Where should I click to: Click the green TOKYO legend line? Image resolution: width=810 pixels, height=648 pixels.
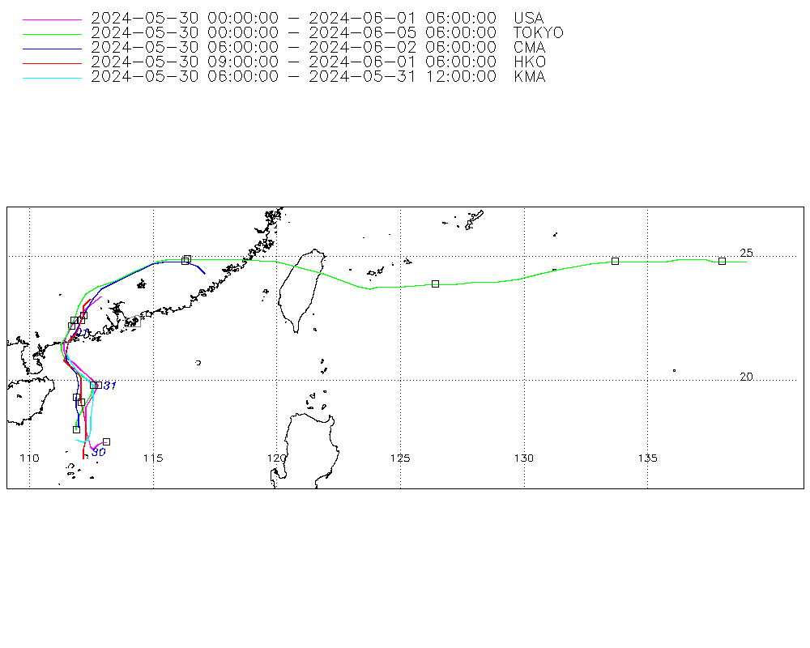click(x=53, y=33)
